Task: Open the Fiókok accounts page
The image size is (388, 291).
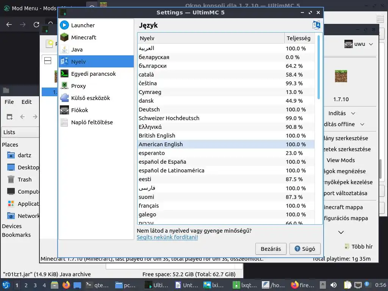Action: (96, 110)
